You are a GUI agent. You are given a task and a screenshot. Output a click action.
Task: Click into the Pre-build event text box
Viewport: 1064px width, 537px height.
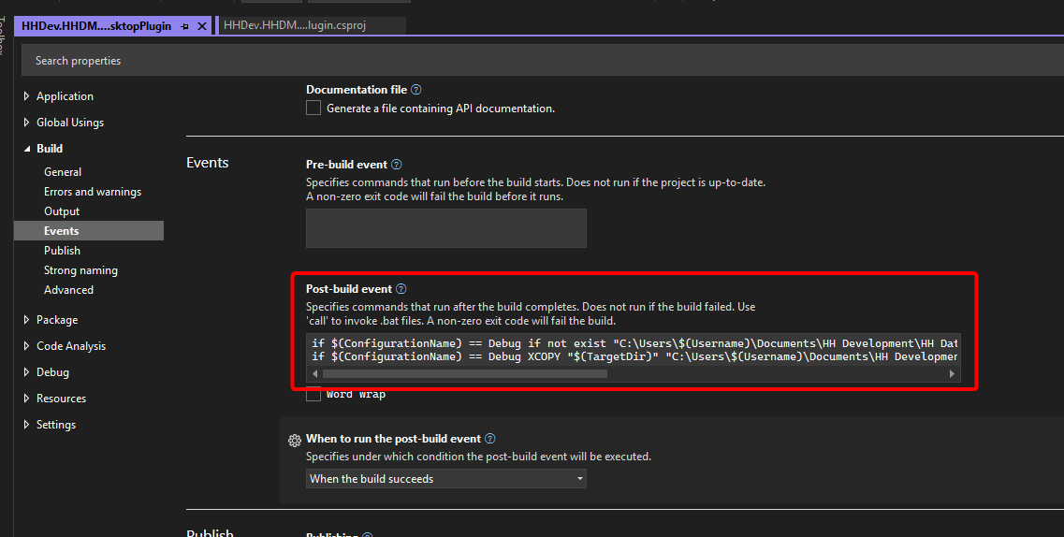[445, 228]
